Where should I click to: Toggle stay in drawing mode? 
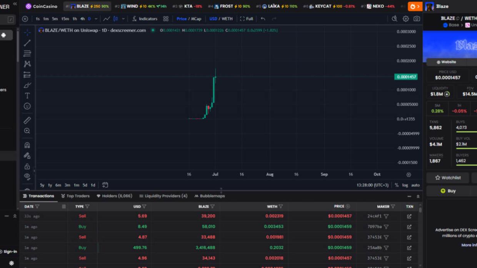pyautogui.click(x=27, y=156)
